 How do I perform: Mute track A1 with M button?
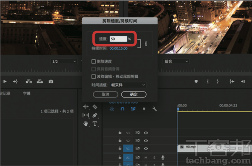[x=146, y=158]
